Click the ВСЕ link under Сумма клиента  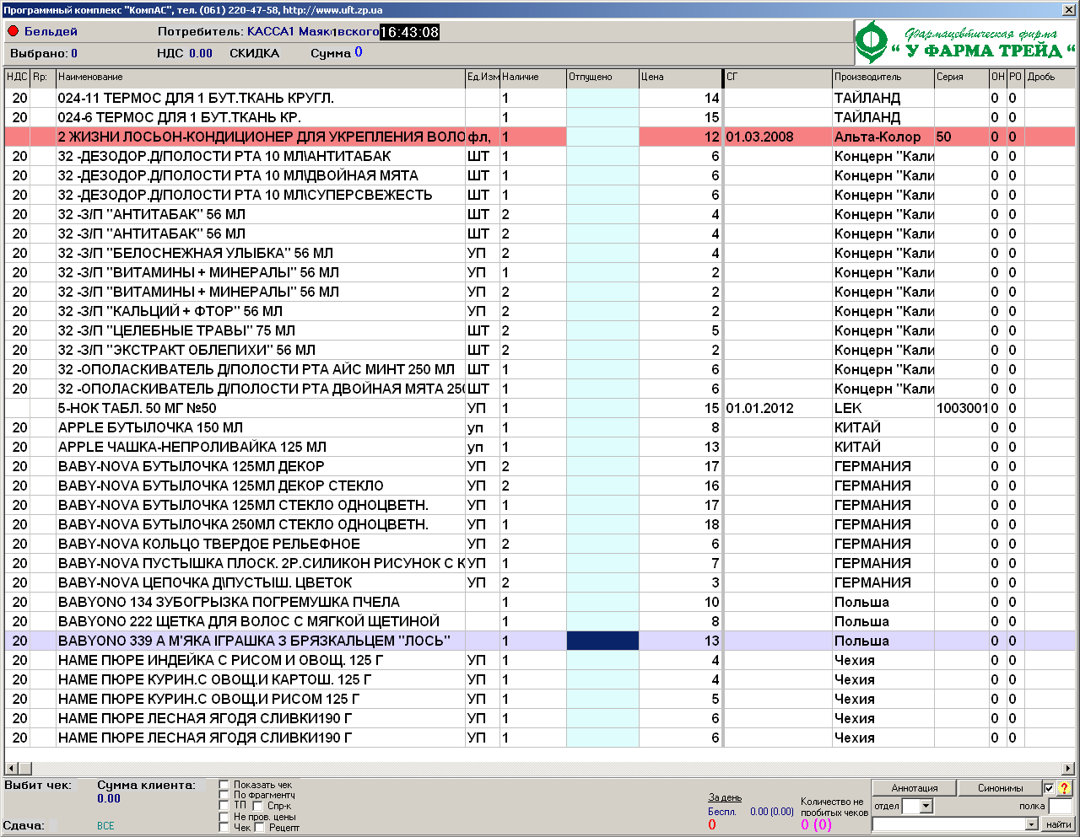105,826
